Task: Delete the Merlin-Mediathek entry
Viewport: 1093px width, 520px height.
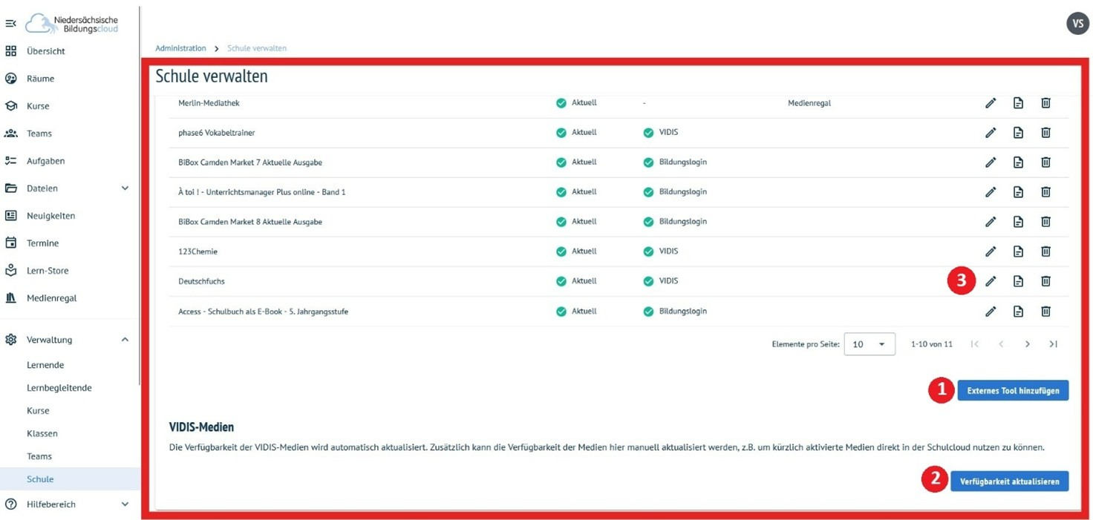Action: (x=1045, y=103)
